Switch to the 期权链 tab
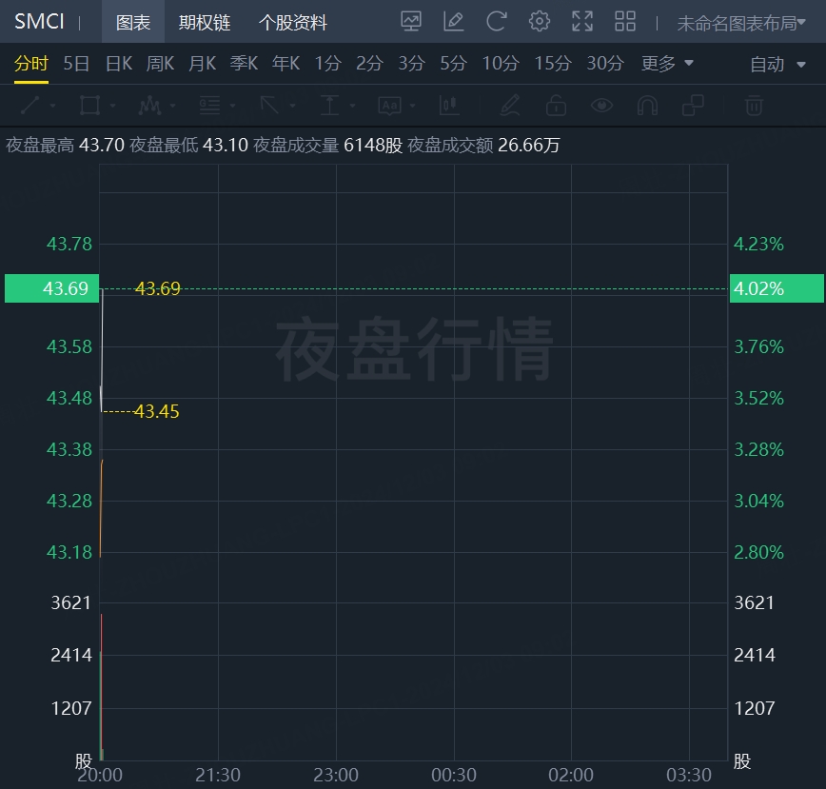 [205, 23]
